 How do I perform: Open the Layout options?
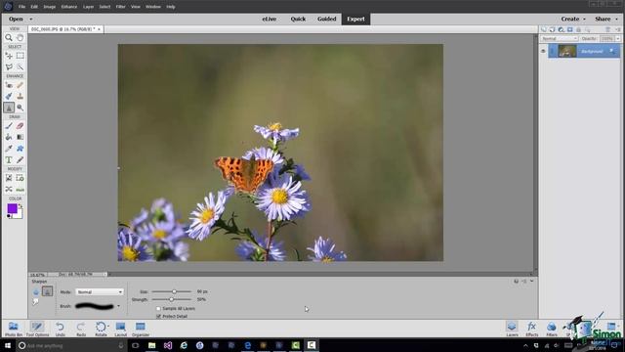pos(120,329)
